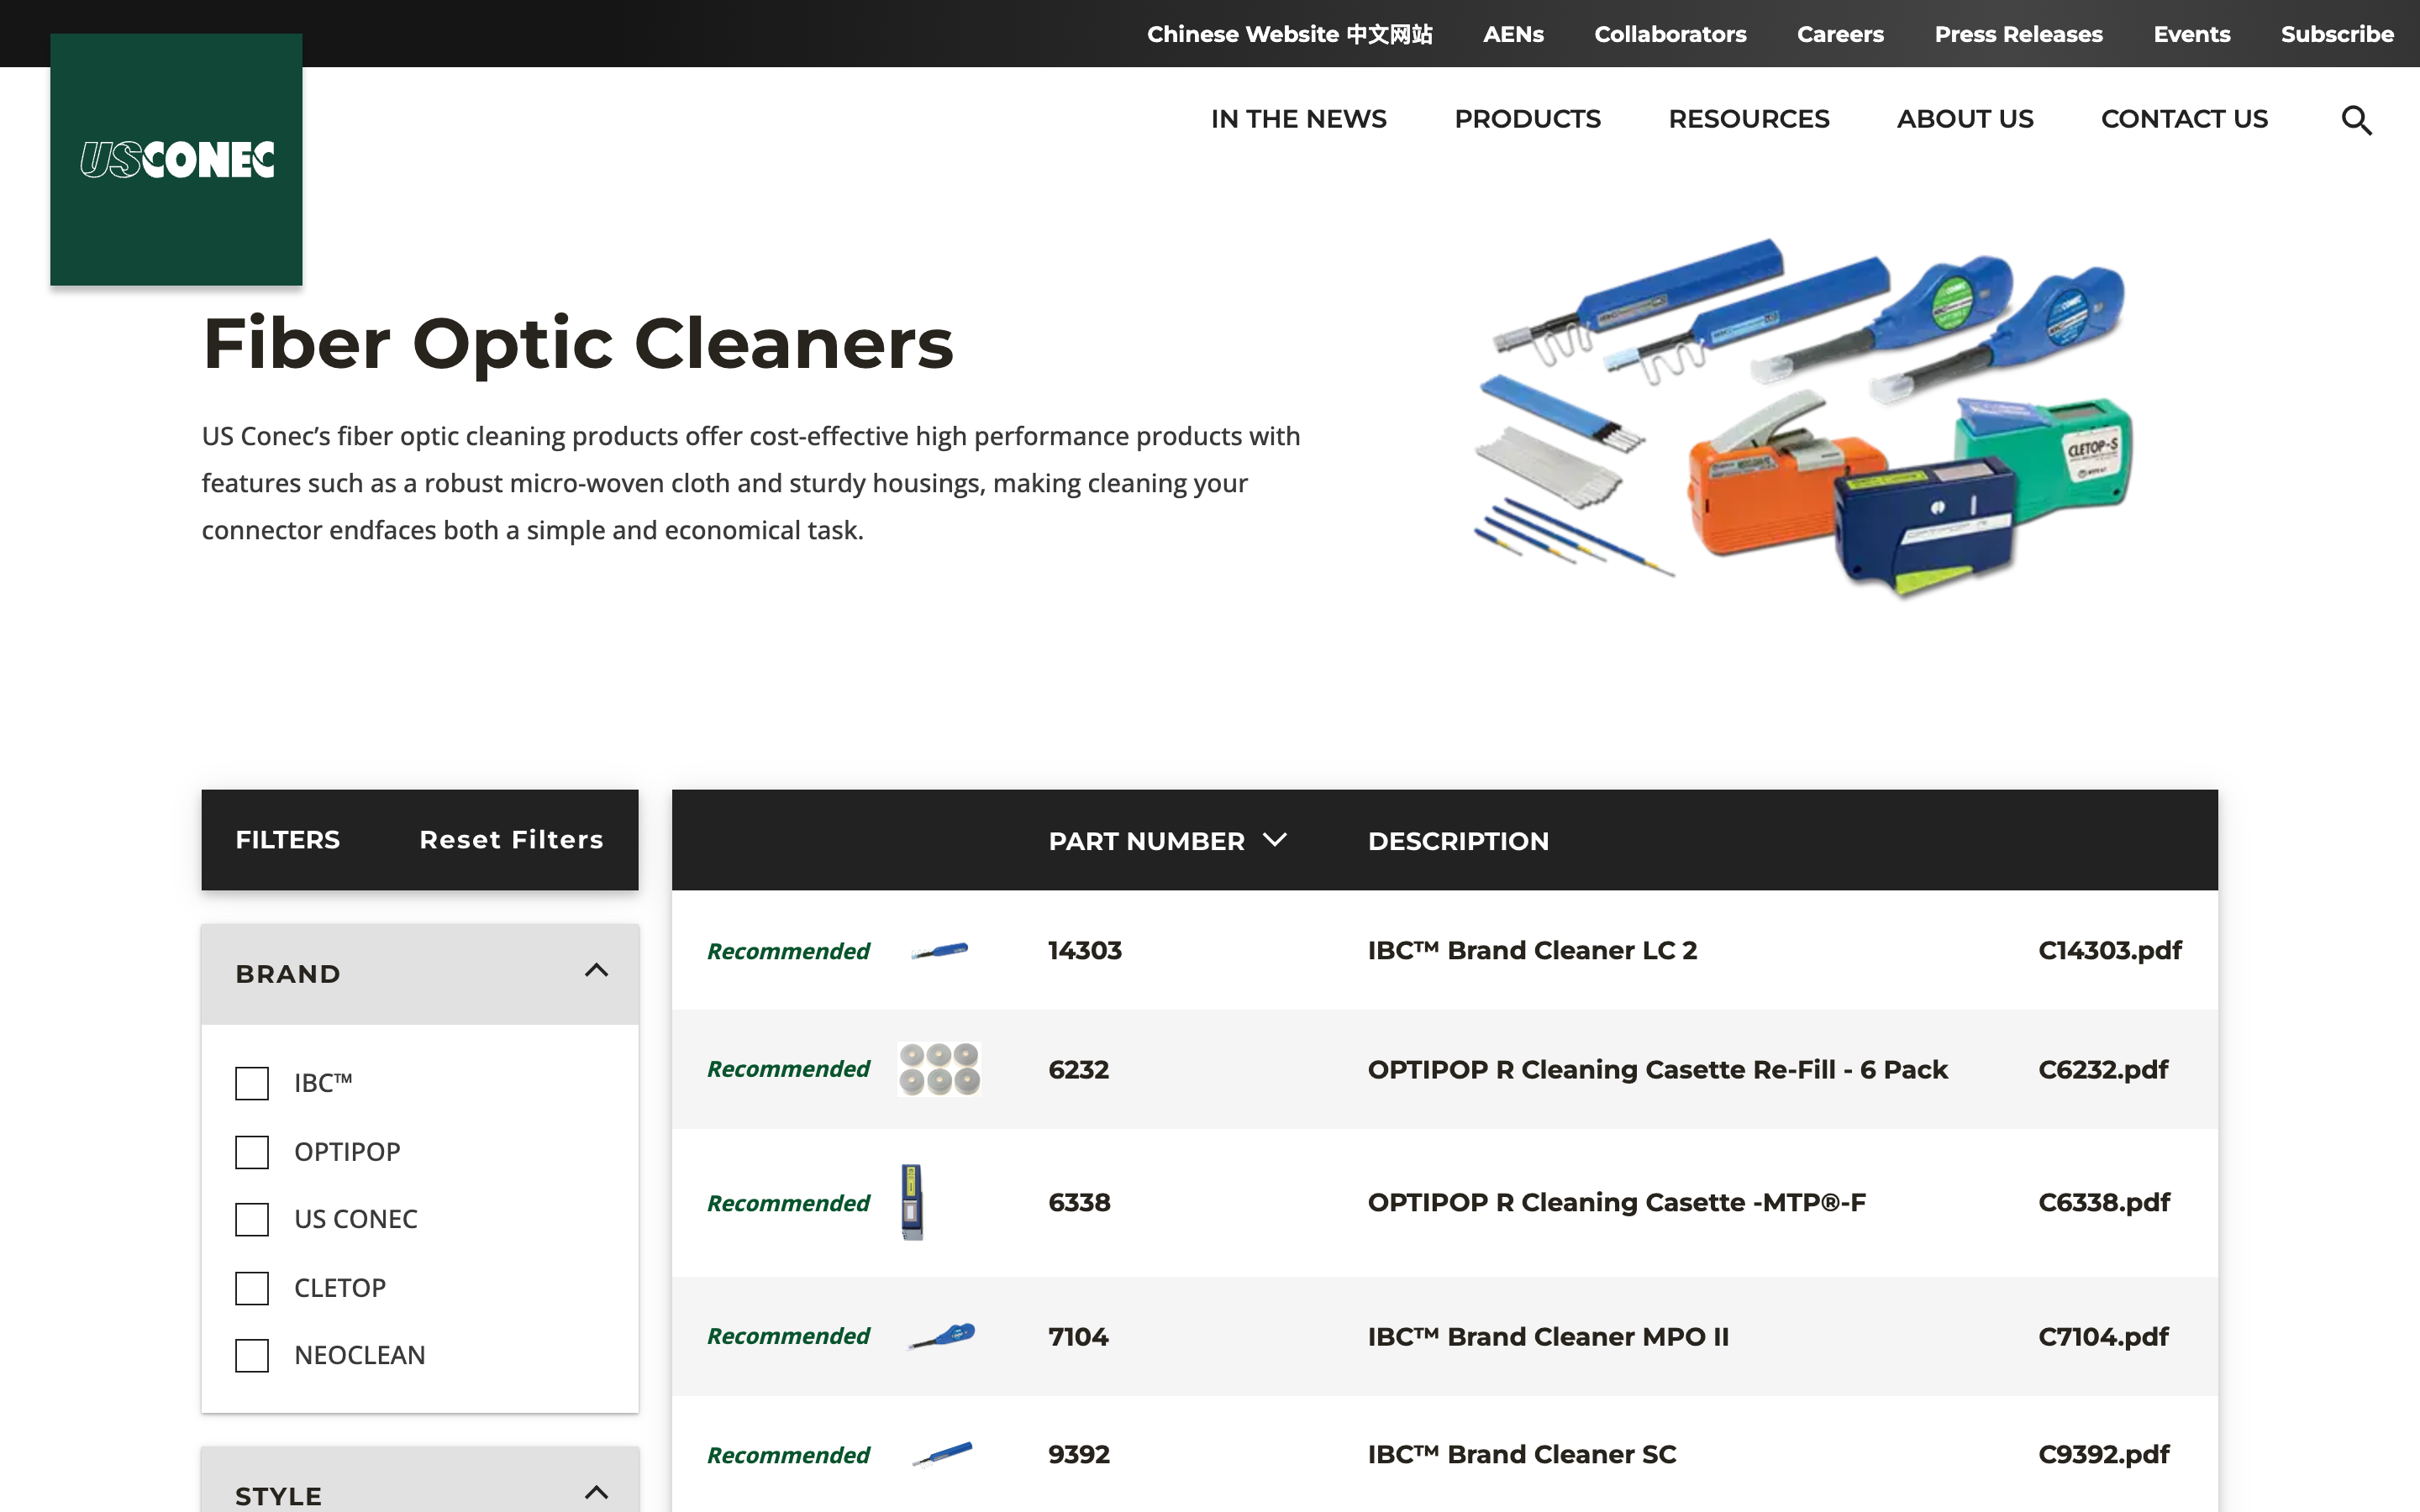Open the Events link
This screenshot has width=2420, height=1512.
click(x=2192, y=34)
